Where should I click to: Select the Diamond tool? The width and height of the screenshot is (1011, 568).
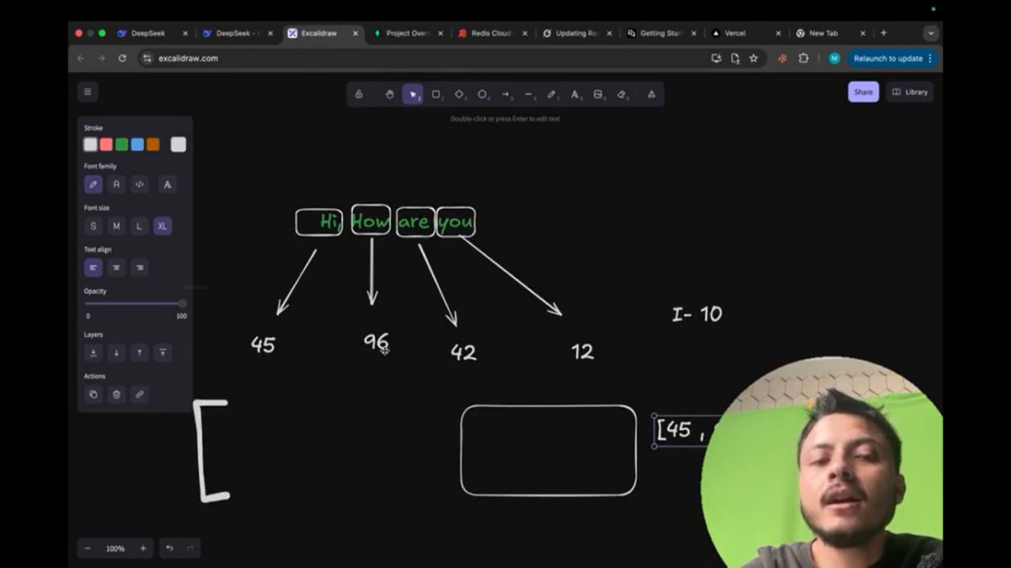tap(460, 94)
